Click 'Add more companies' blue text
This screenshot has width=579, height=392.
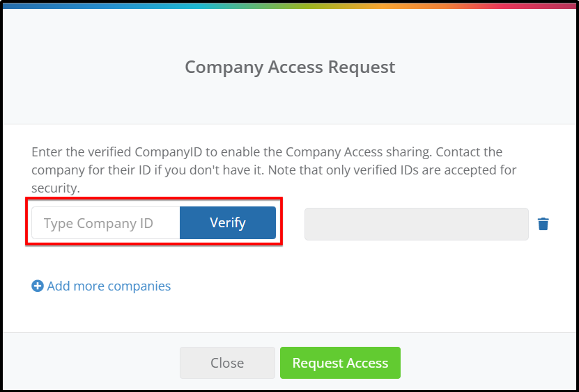(x=109, y=286)
